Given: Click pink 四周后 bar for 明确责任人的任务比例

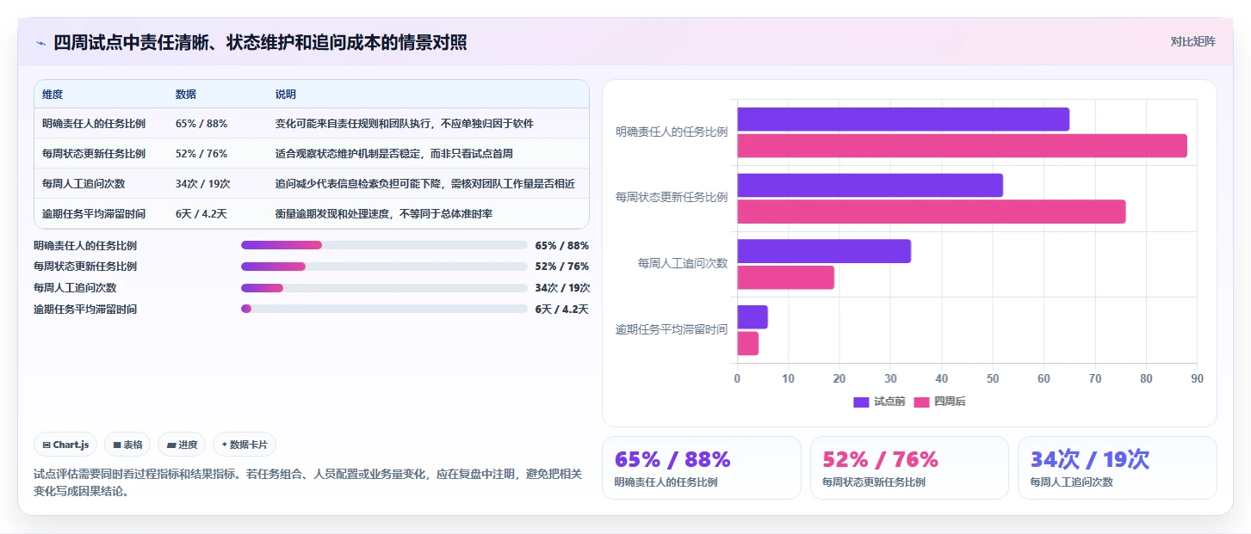Looking at the screenshot, I should (x=962, y=145).
